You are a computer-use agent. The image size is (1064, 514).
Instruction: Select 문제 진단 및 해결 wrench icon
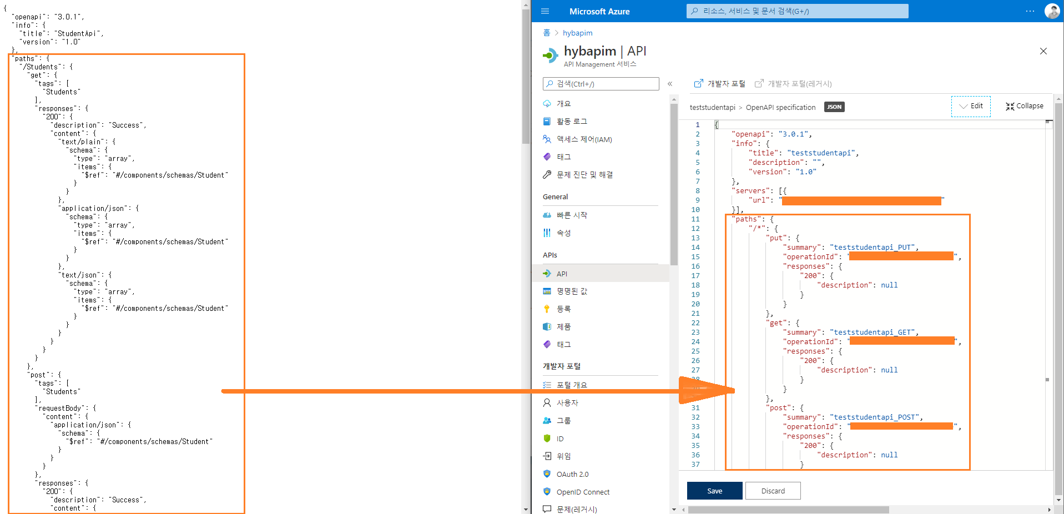coord(547,175)
